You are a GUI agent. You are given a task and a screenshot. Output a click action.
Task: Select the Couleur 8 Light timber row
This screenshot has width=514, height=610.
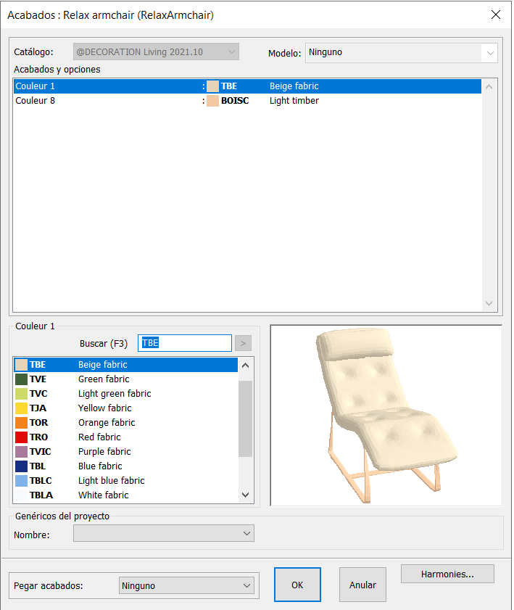pyautogui.click(x=246, y=101)
